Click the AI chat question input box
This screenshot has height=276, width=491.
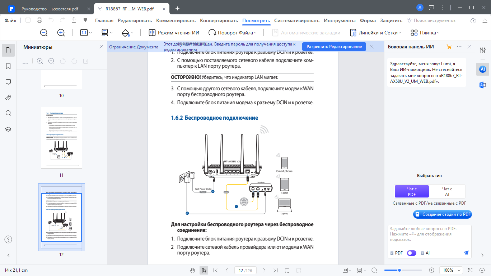click(x=430, y=234)
